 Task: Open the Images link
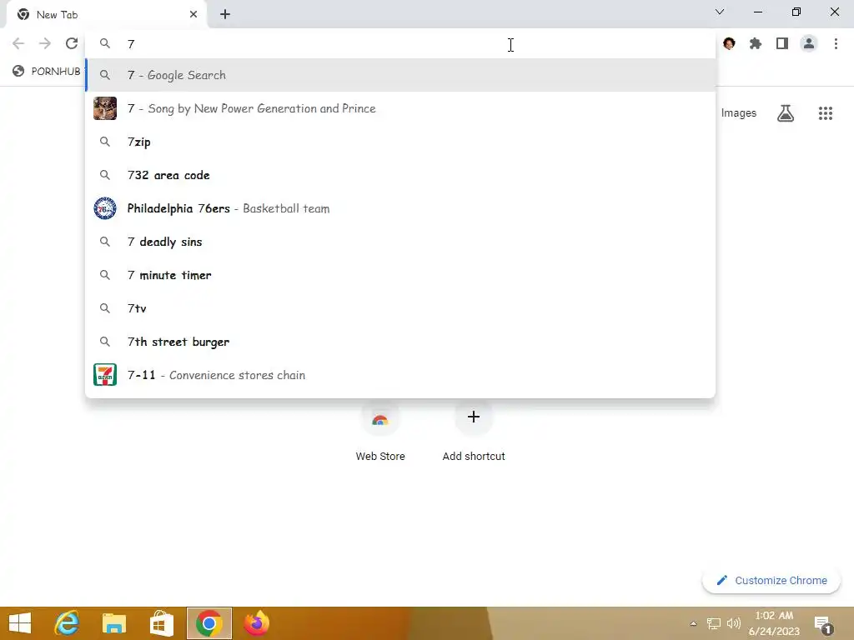pyautogui.click(x=739, y=113)
